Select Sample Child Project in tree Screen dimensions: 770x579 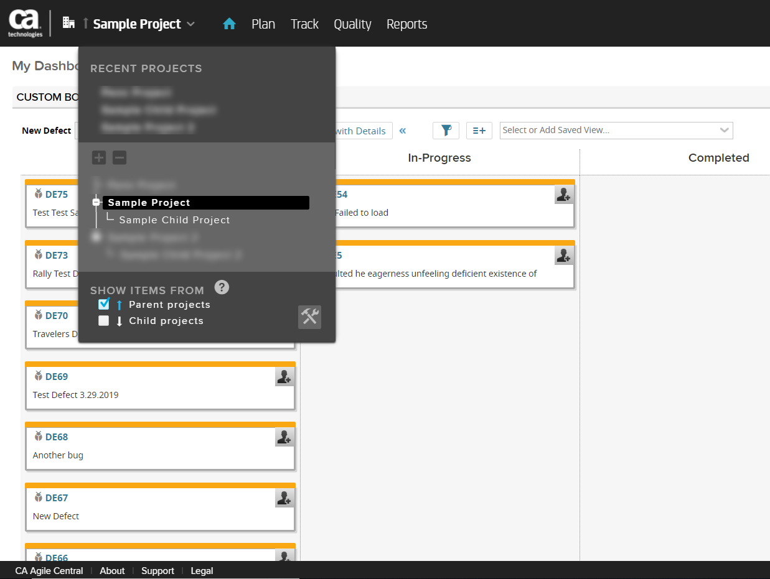click(x=174, y=220)
